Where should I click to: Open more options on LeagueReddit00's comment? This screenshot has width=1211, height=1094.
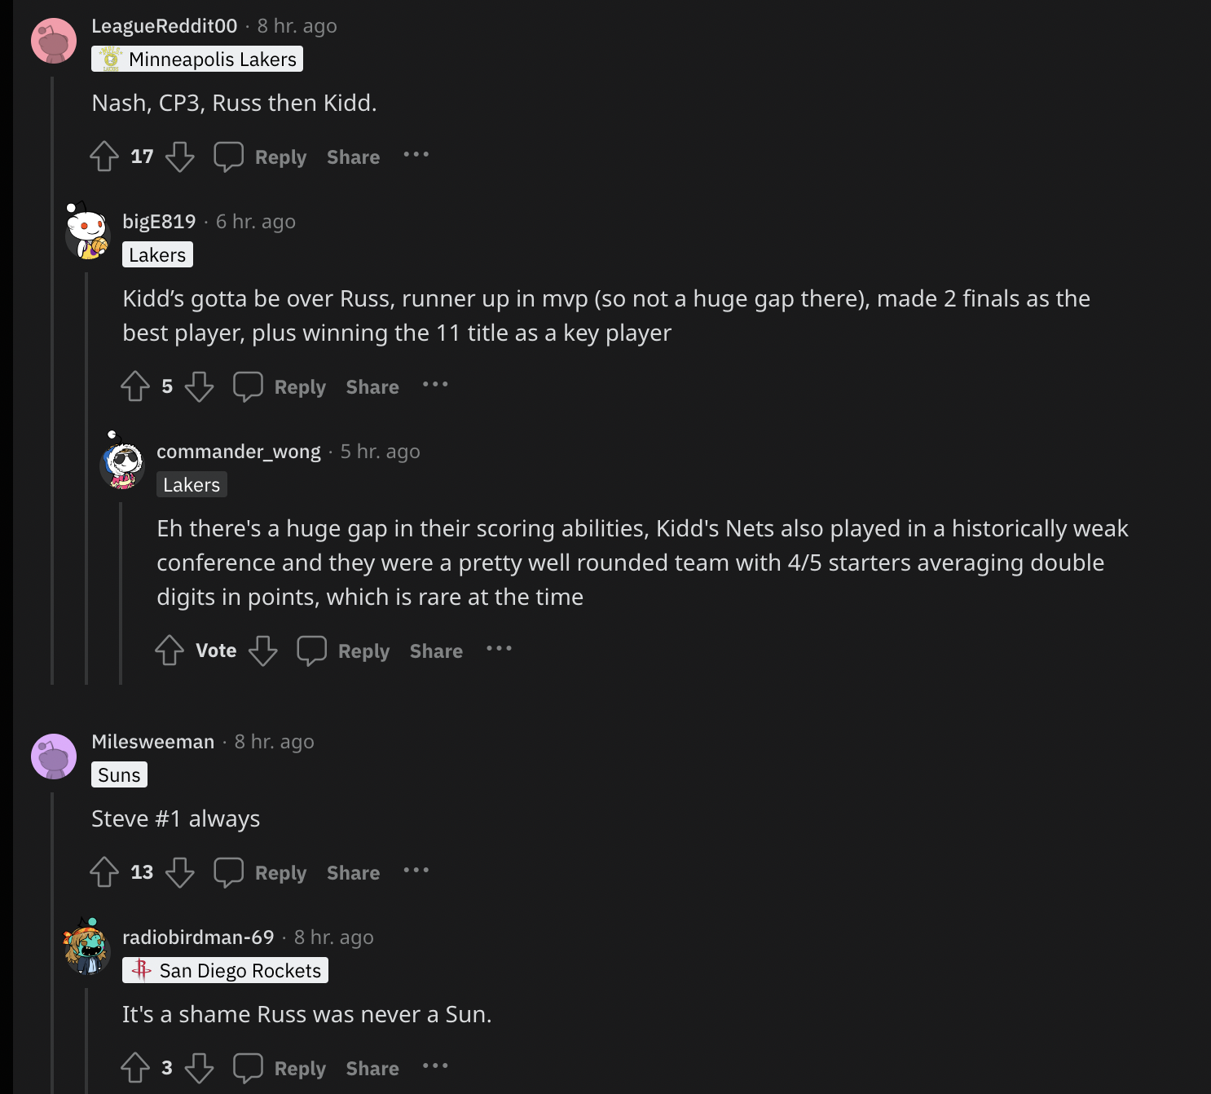(416, 155)
